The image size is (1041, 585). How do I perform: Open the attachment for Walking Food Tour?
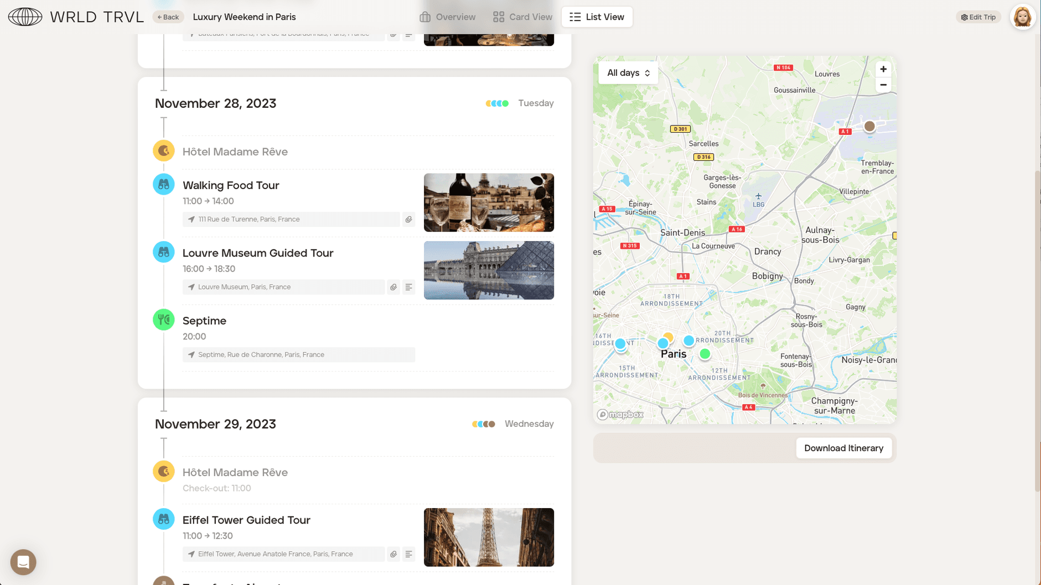tap(408, 220)
